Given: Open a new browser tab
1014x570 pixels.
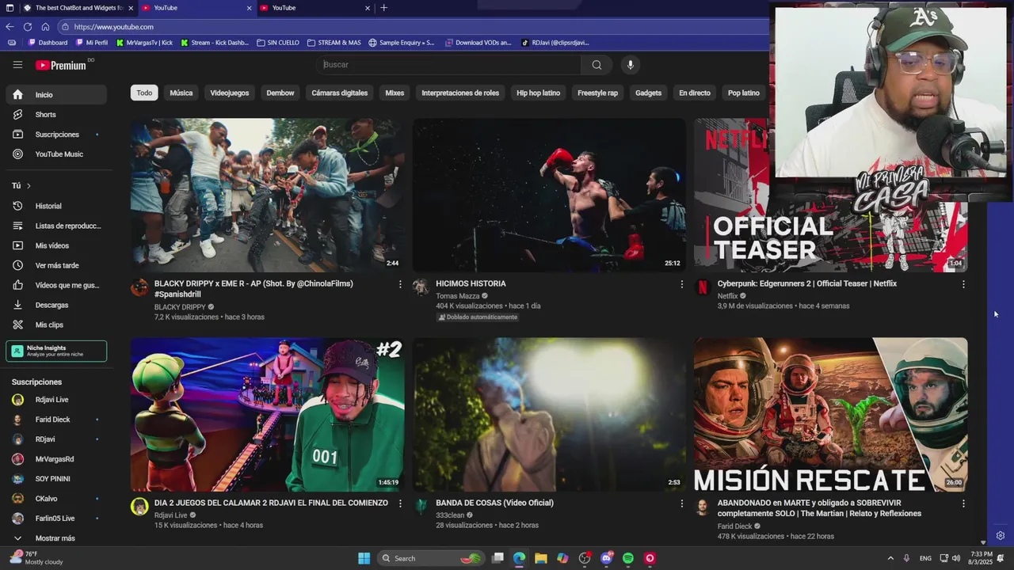Looking at the screenshot, I should [384, 8].
